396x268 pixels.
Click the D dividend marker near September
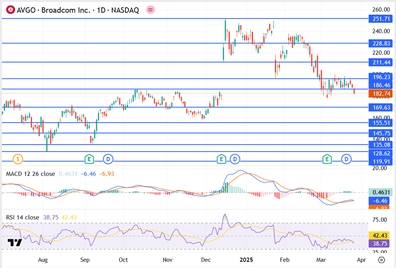point(108,159)
